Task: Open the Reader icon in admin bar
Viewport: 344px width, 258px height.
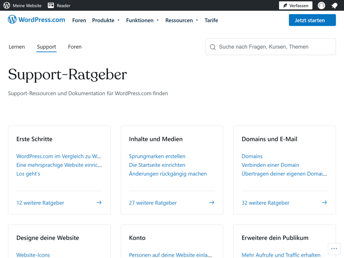Action: point(51,6)
